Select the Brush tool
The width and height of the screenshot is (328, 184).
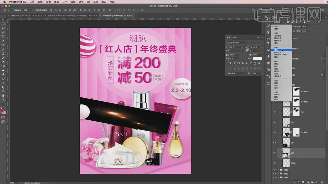(3, 49)
